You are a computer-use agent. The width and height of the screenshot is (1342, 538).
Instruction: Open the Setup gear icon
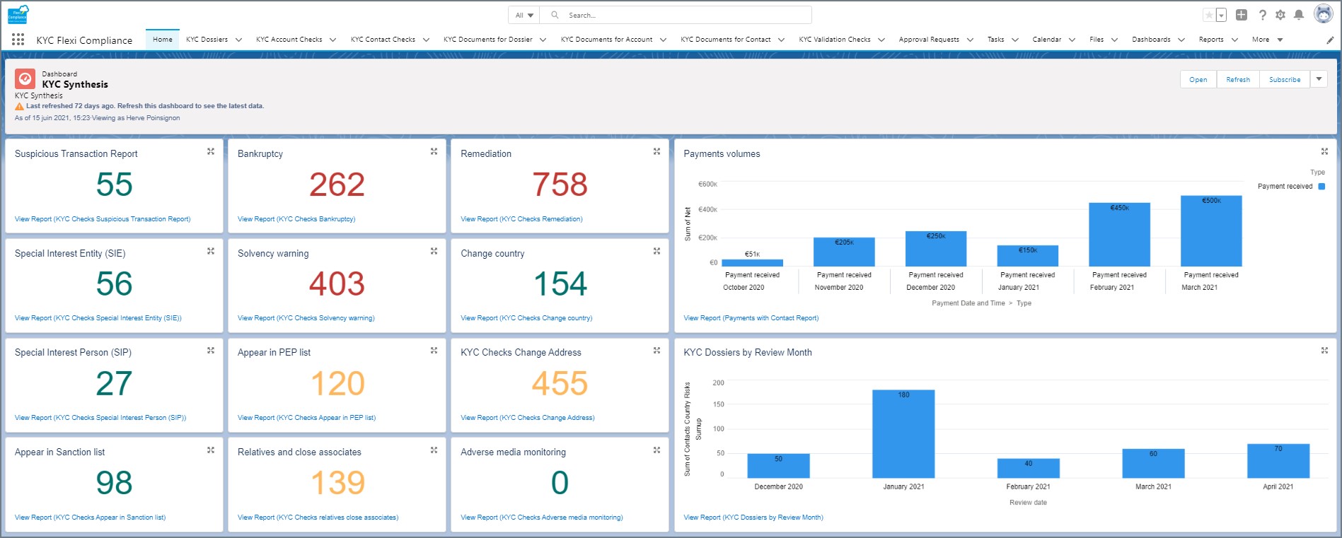coord(1280,15)
